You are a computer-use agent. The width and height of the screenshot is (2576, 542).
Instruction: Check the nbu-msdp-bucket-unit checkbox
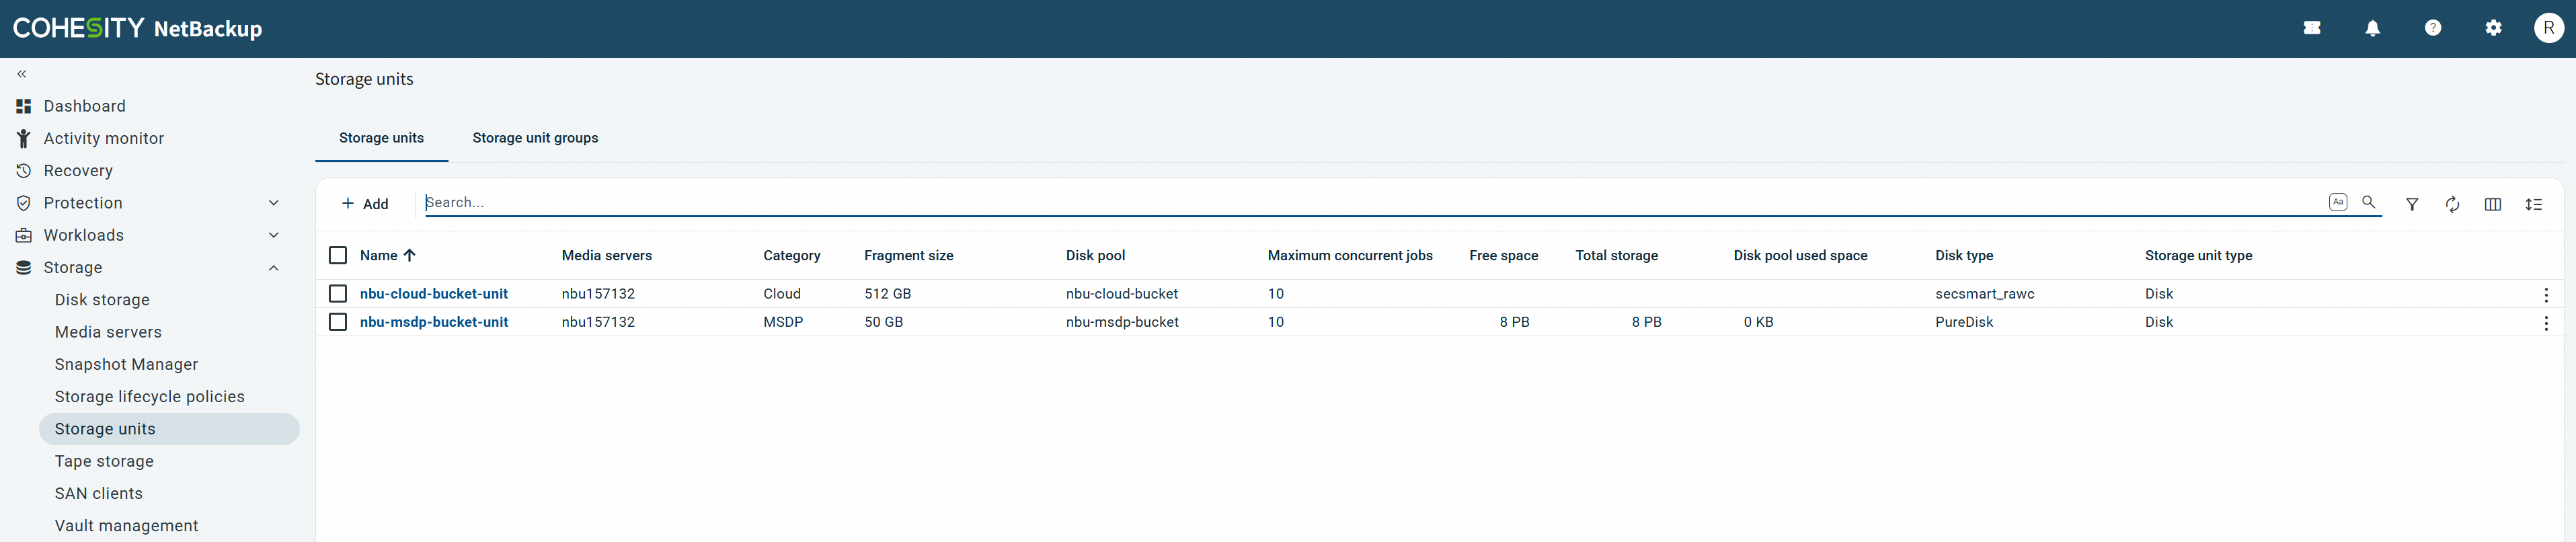pyautogui.click(x=338, y=322)
